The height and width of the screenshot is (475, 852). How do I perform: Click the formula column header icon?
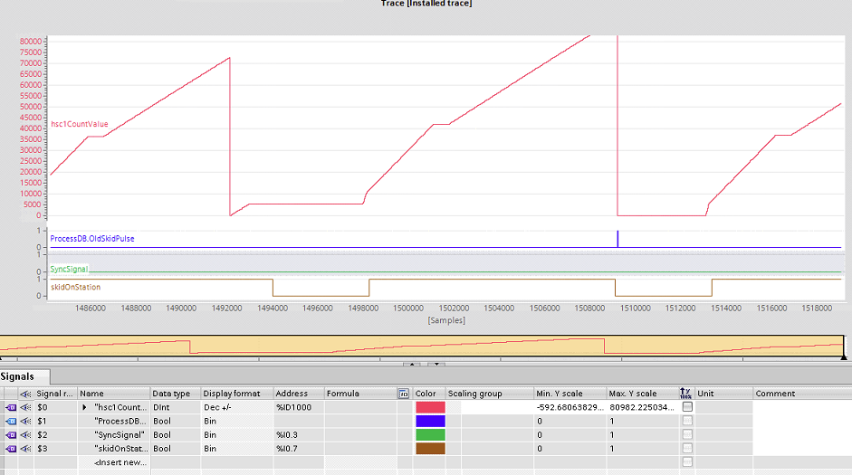[403, 394]
